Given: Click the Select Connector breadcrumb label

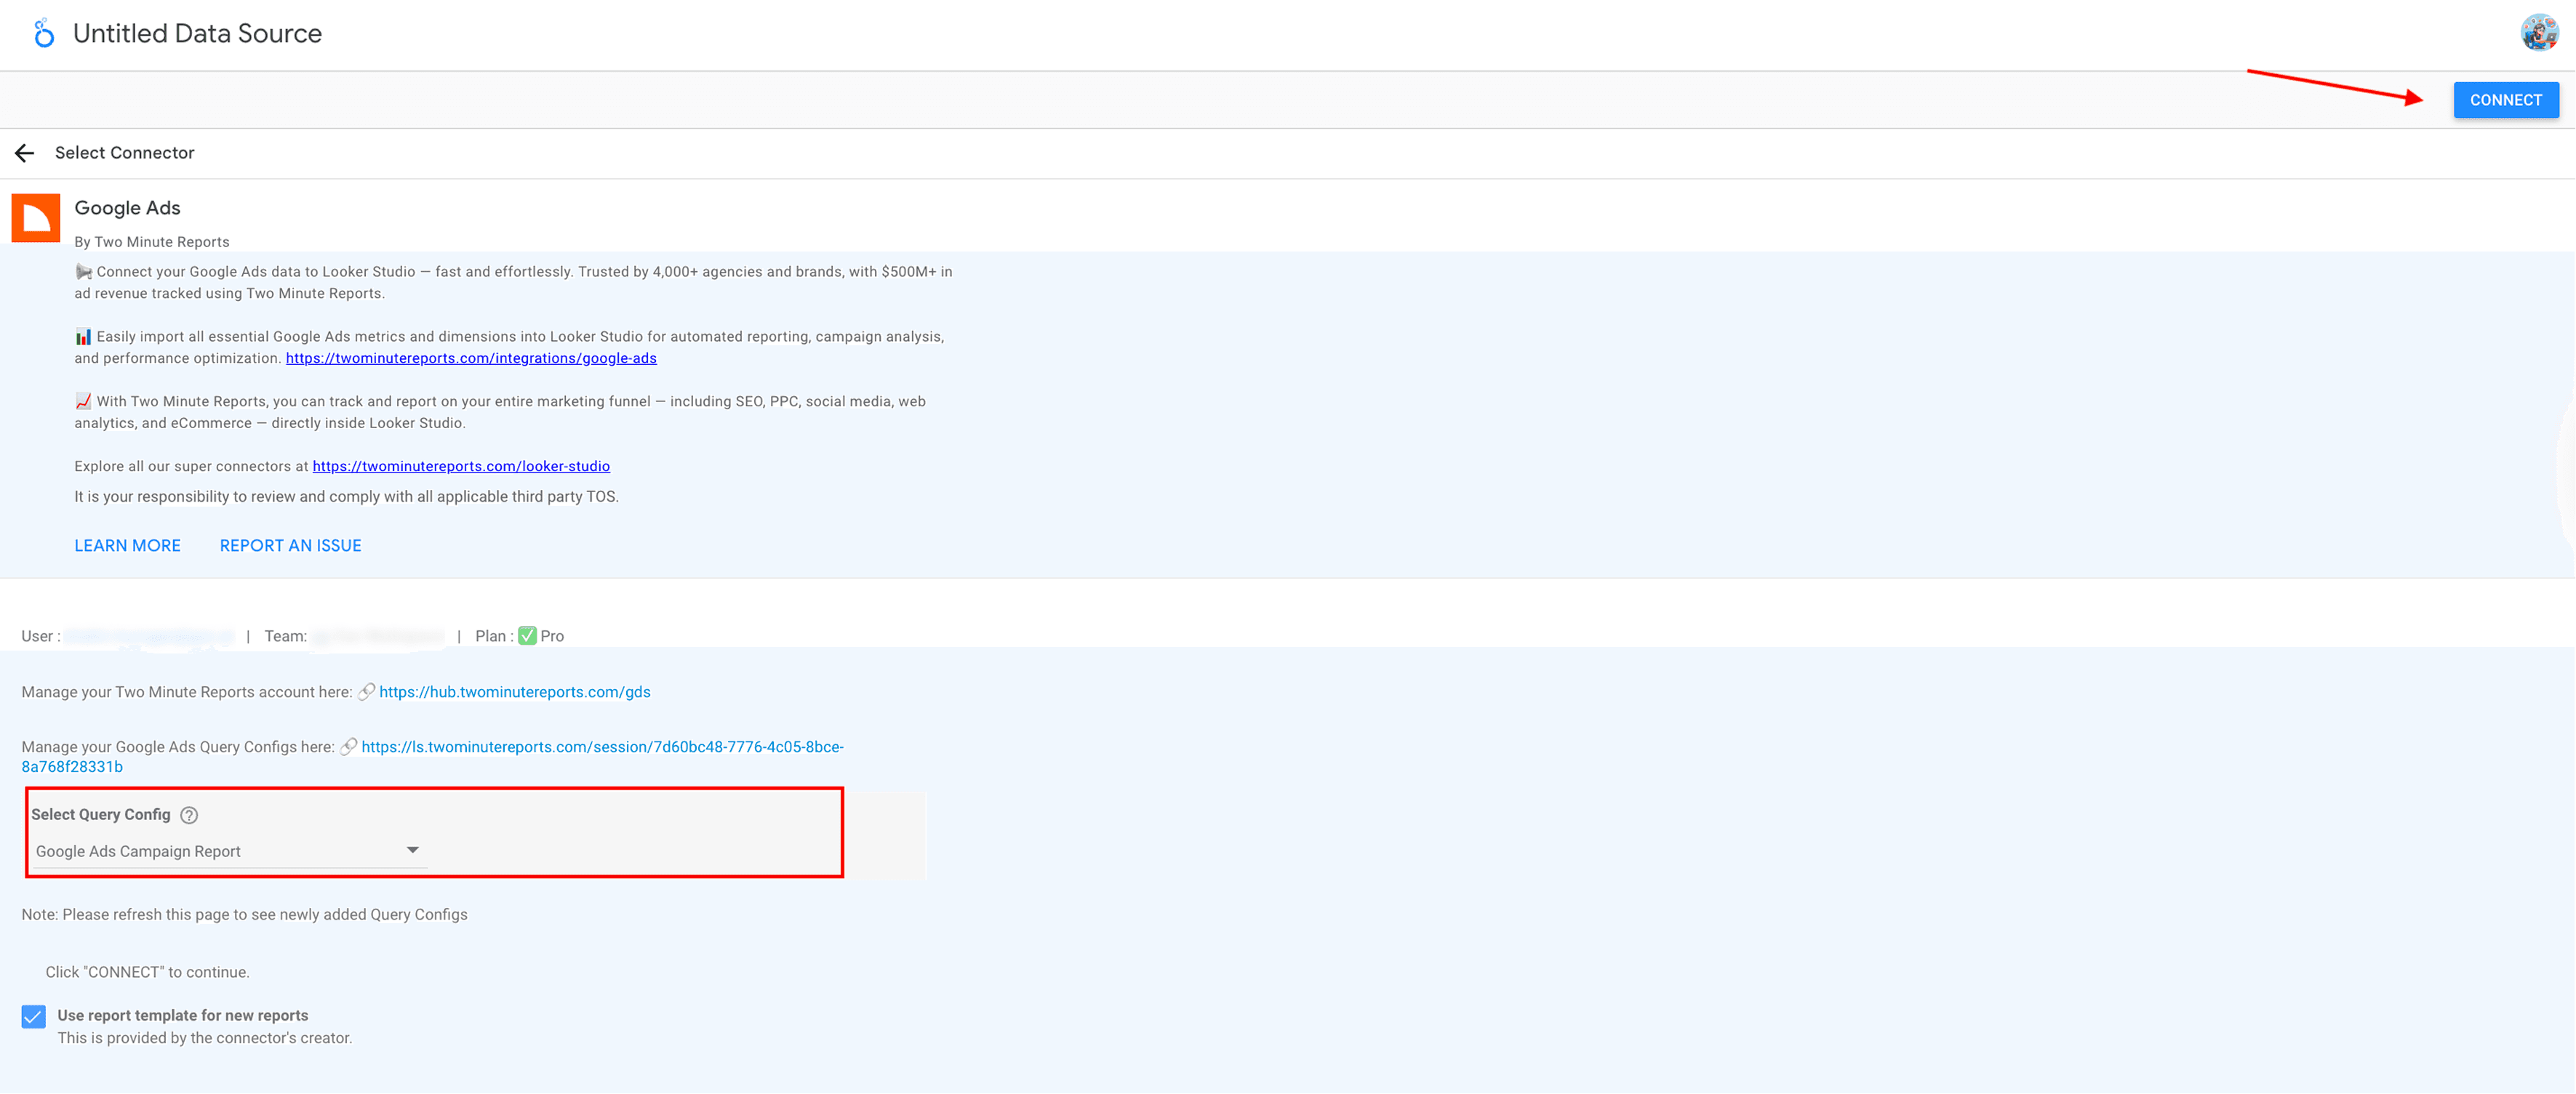Looking at the screenshot, I should 124,153.
